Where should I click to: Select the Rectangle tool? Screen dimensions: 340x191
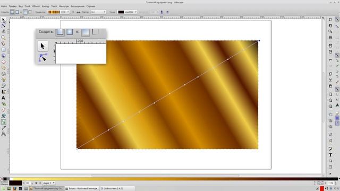4,49
